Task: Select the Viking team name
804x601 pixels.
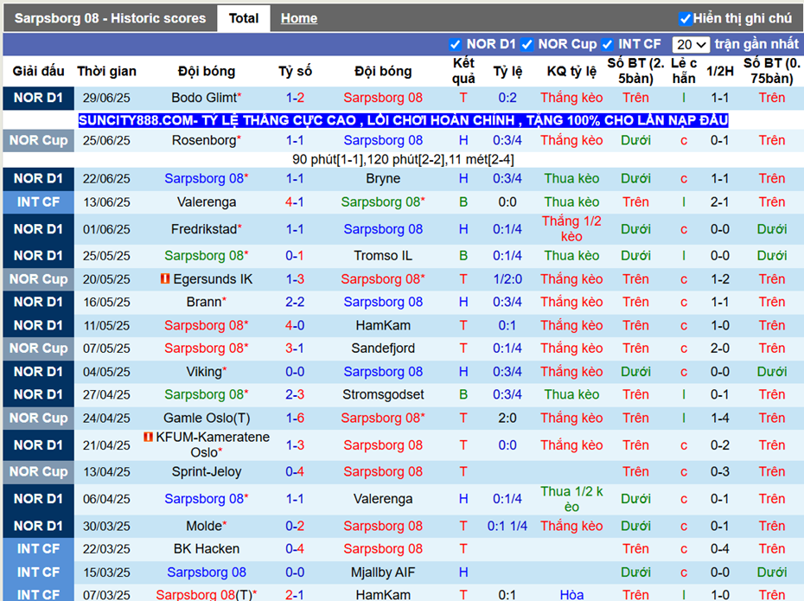Action: coord(204,372)
